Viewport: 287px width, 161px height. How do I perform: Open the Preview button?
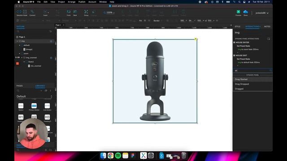[238, 13]
